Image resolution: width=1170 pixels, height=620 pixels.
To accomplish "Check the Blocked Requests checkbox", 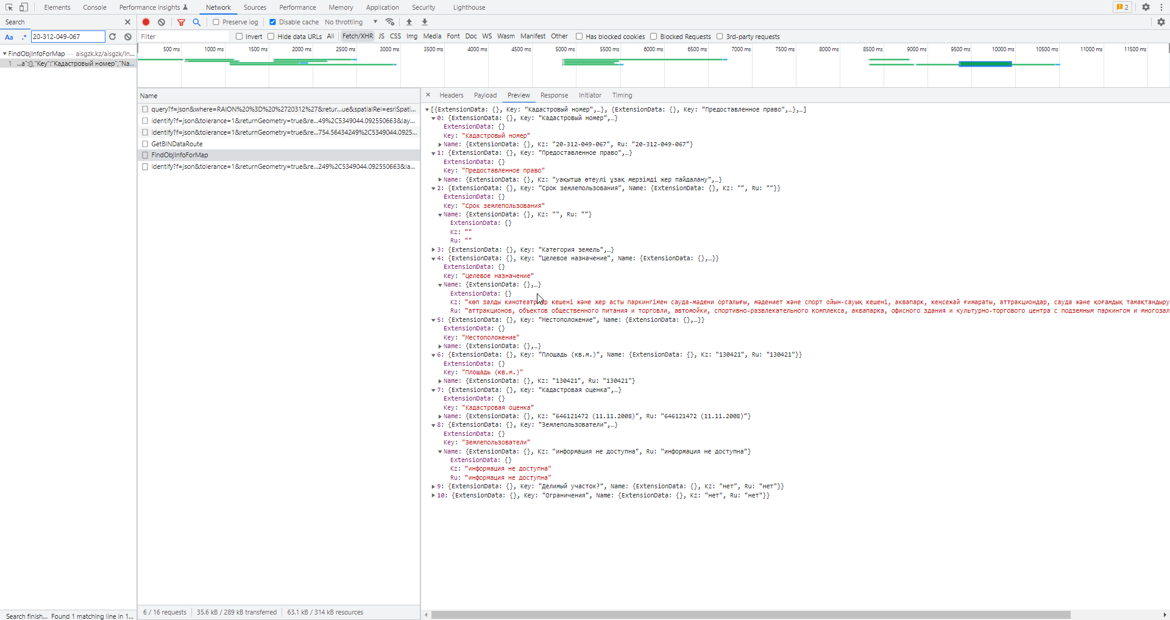I will tap(653, 37).
